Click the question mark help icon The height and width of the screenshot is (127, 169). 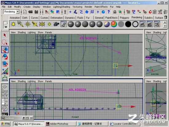tap(109, 12)
